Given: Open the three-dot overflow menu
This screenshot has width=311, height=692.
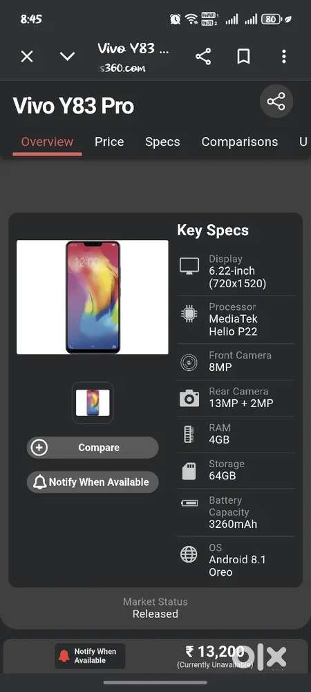Looking at the screenshot, I should 283,57.
